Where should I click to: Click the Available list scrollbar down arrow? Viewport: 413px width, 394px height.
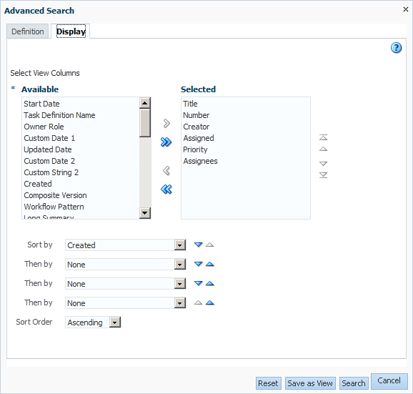click(144, 213)
